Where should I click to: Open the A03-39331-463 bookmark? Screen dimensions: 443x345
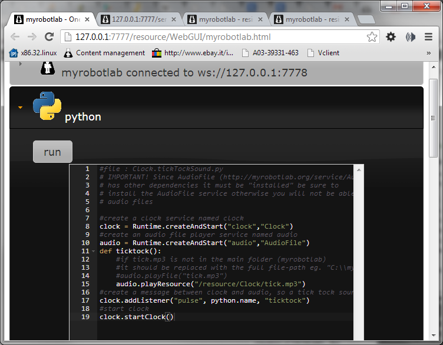270,53
